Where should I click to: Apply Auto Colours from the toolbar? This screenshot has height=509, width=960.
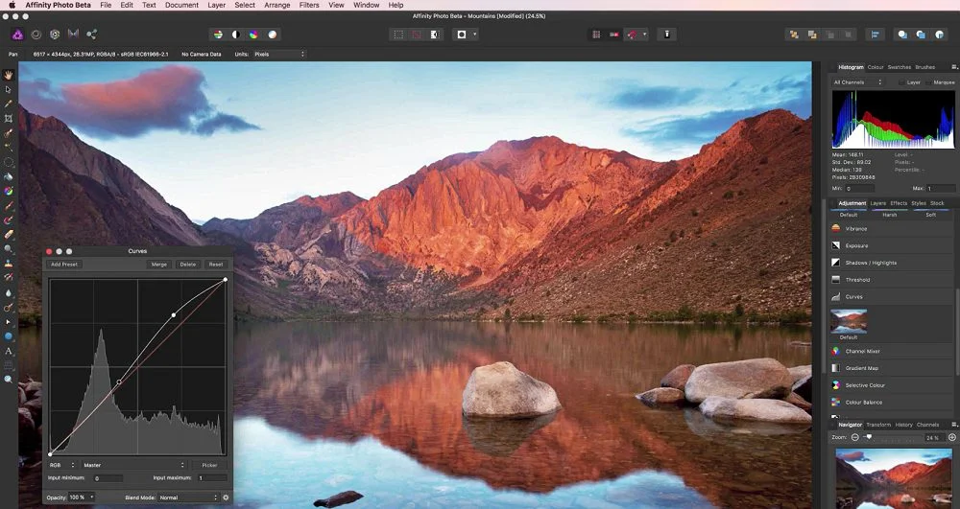(x=253, y=35)
